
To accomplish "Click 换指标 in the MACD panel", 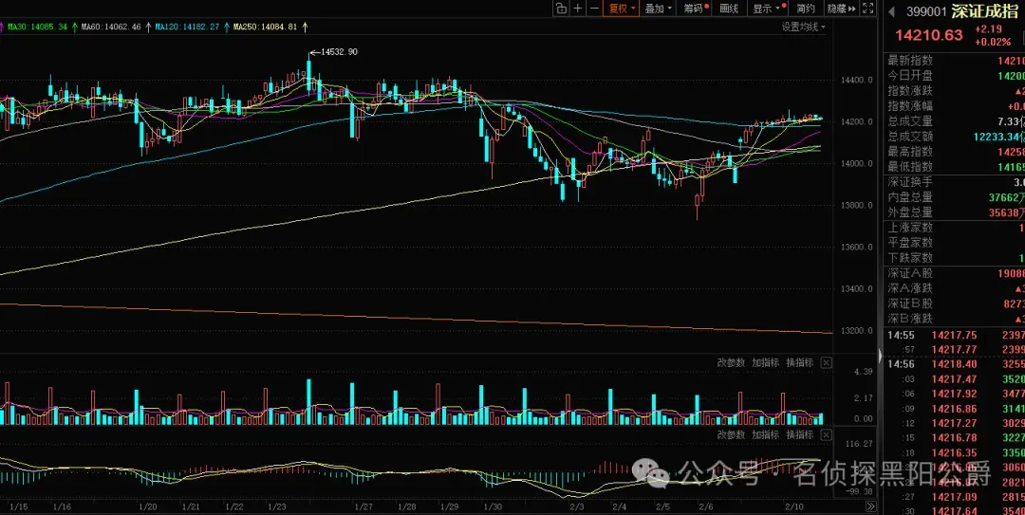I will coord(799,434).
